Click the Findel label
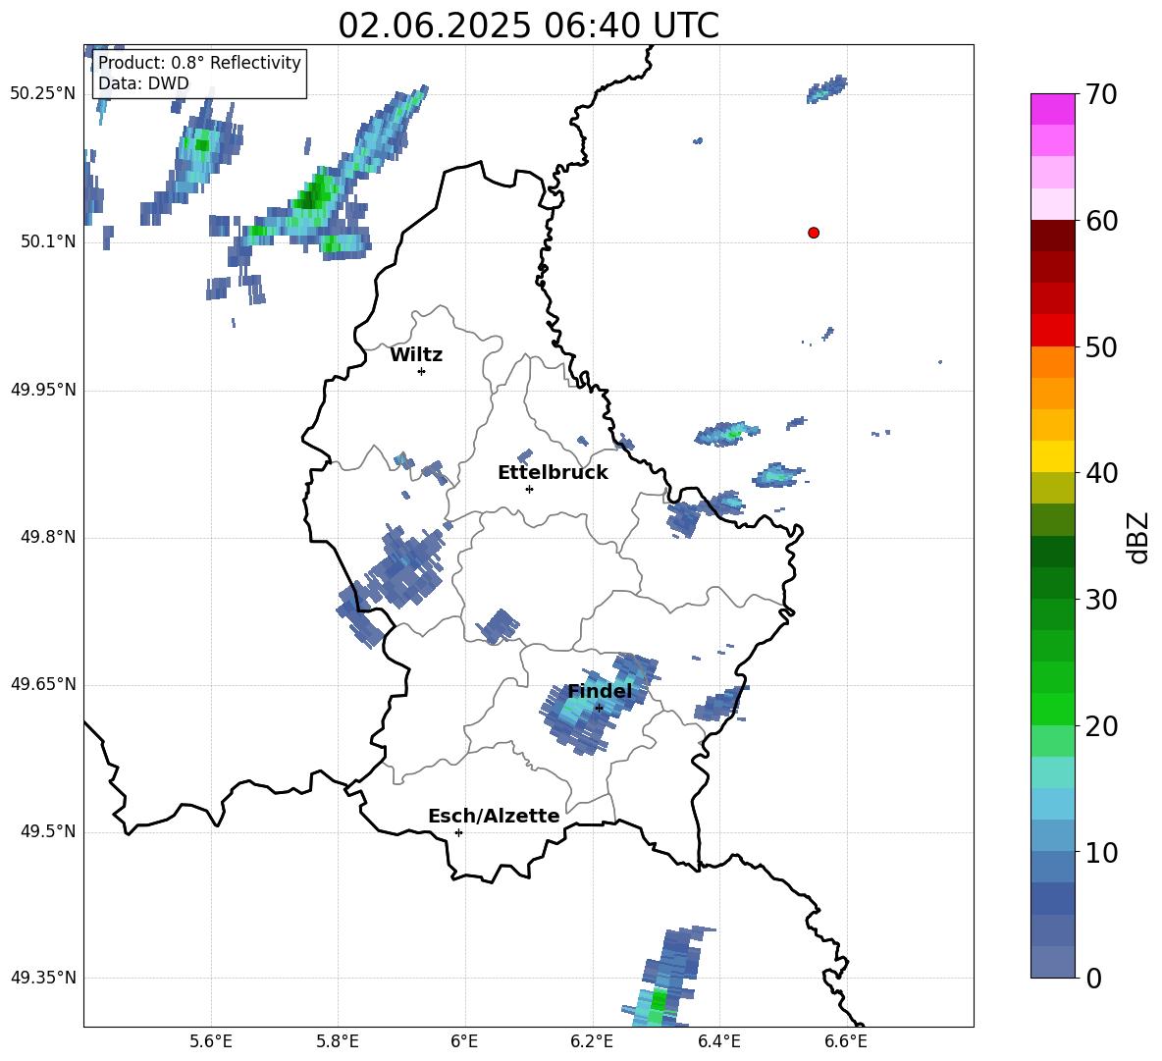Image resolution: width=1162 pixels, height=1061 pixels. click(600, 691)
